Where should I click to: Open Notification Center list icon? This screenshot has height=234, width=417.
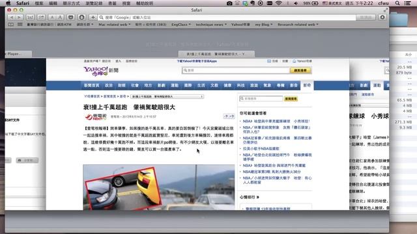point(407,3)
